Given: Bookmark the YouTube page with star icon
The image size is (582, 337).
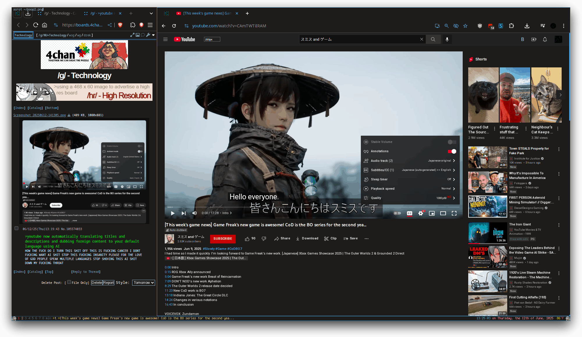Looking at the screenshot, I should 465,26.
